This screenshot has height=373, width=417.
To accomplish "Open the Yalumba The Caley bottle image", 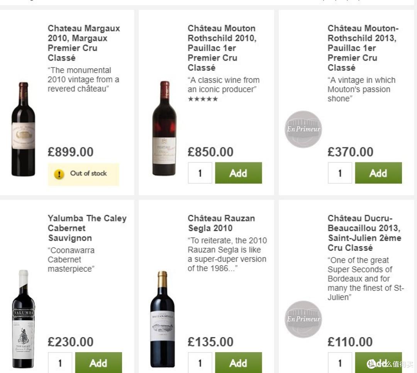I will pyautogui.click(x=24, y=318).
